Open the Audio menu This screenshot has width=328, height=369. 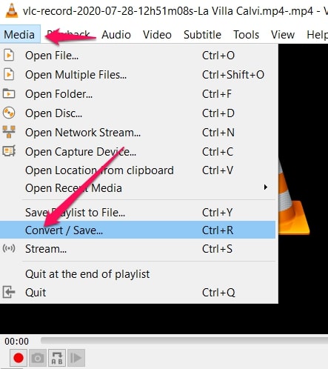(116, 35)
